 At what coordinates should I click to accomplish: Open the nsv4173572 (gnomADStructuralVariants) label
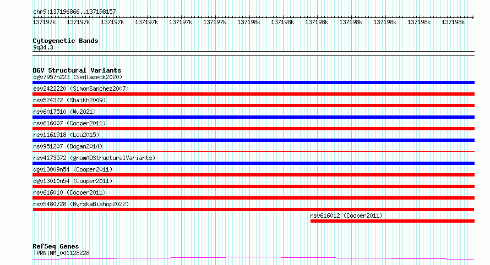[94, 158]
